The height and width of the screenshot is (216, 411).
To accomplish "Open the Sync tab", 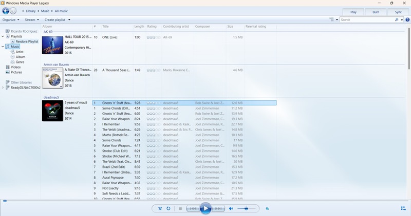I will 398,12.
